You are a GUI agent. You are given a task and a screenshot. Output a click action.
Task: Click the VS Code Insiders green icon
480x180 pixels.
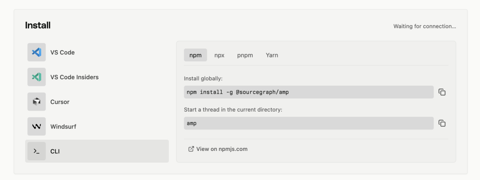pyautogui.click(x=37, y=77)
